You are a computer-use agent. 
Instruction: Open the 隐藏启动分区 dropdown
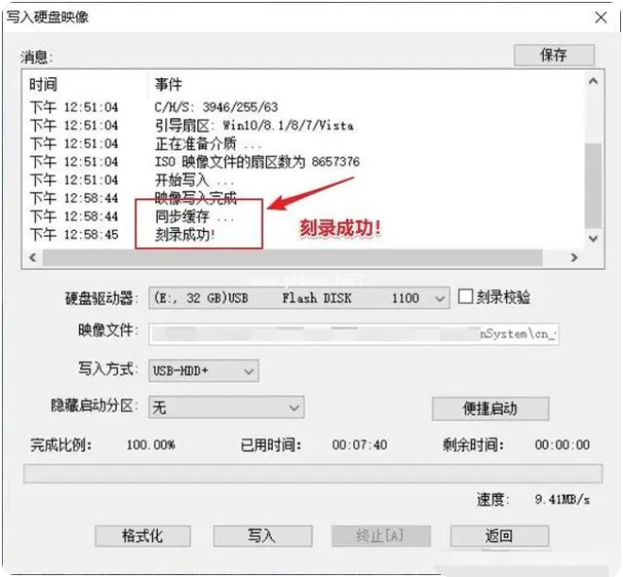294,407
